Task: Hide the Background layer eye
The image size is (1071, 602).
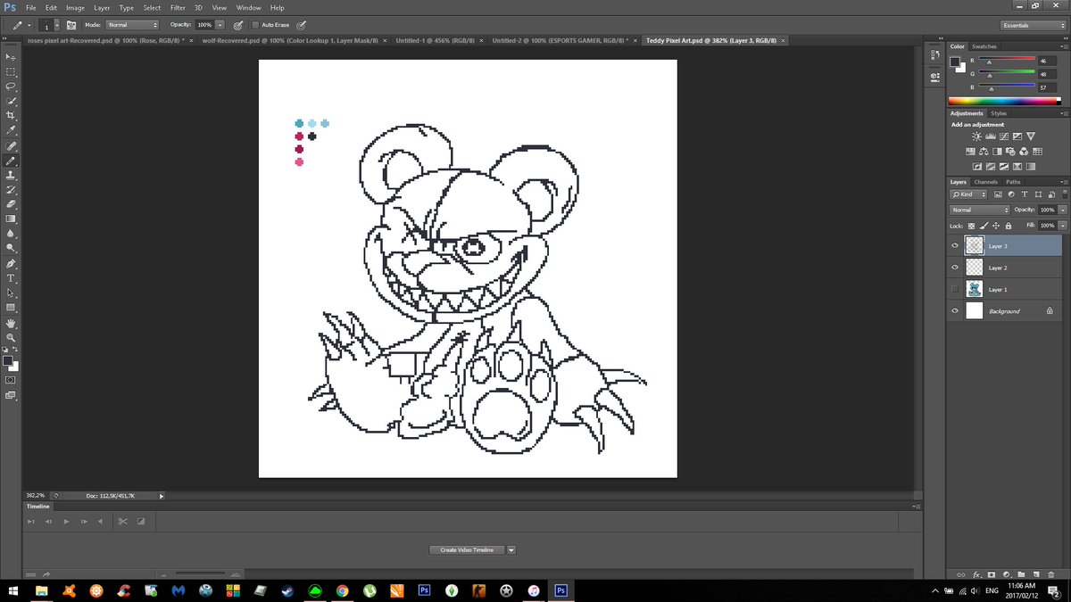Action: [x=955, y=311]
